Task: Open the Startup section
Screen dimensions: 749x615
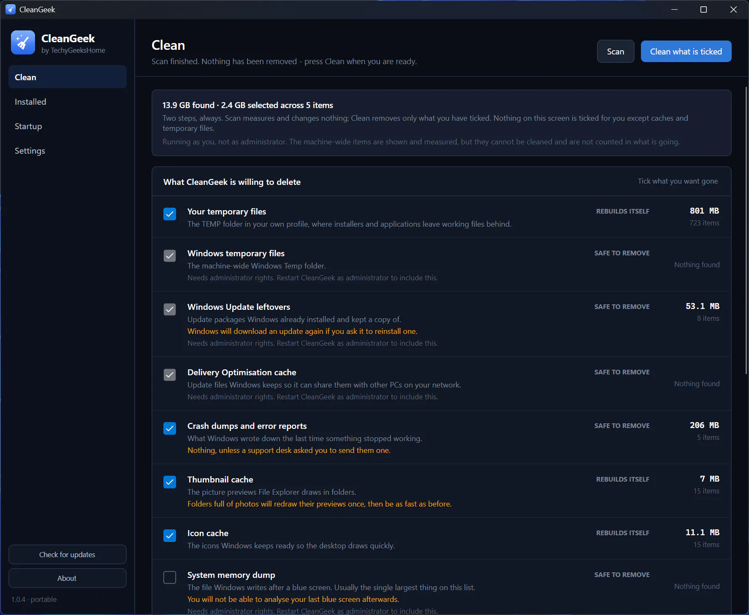Action: click(x=68, y=126)
